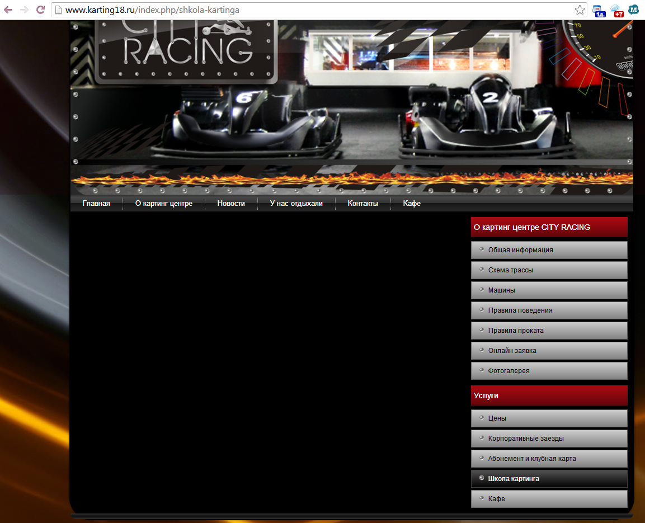Open the cloud extension showing +7 badge
645x523 pixels.
616,11
